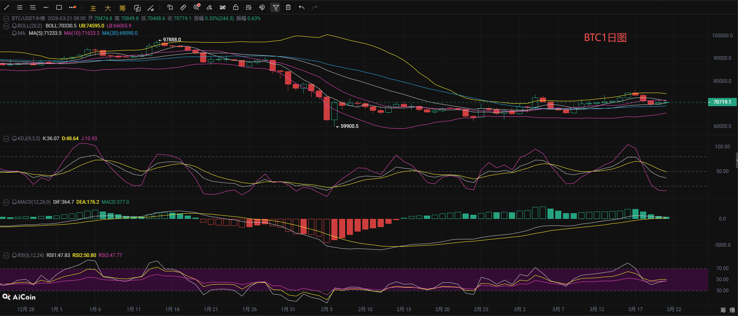The width and height of the screenshot is (738, 316).
Task: Switch to the yellow 主 tab
Action: [93, 8]
